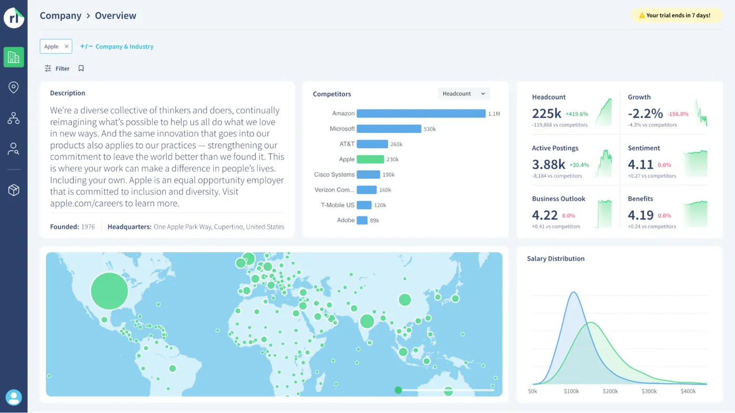The image size is (735, 413).
Task: Click the Cisco Systems bar
Action: click(369, 175)
